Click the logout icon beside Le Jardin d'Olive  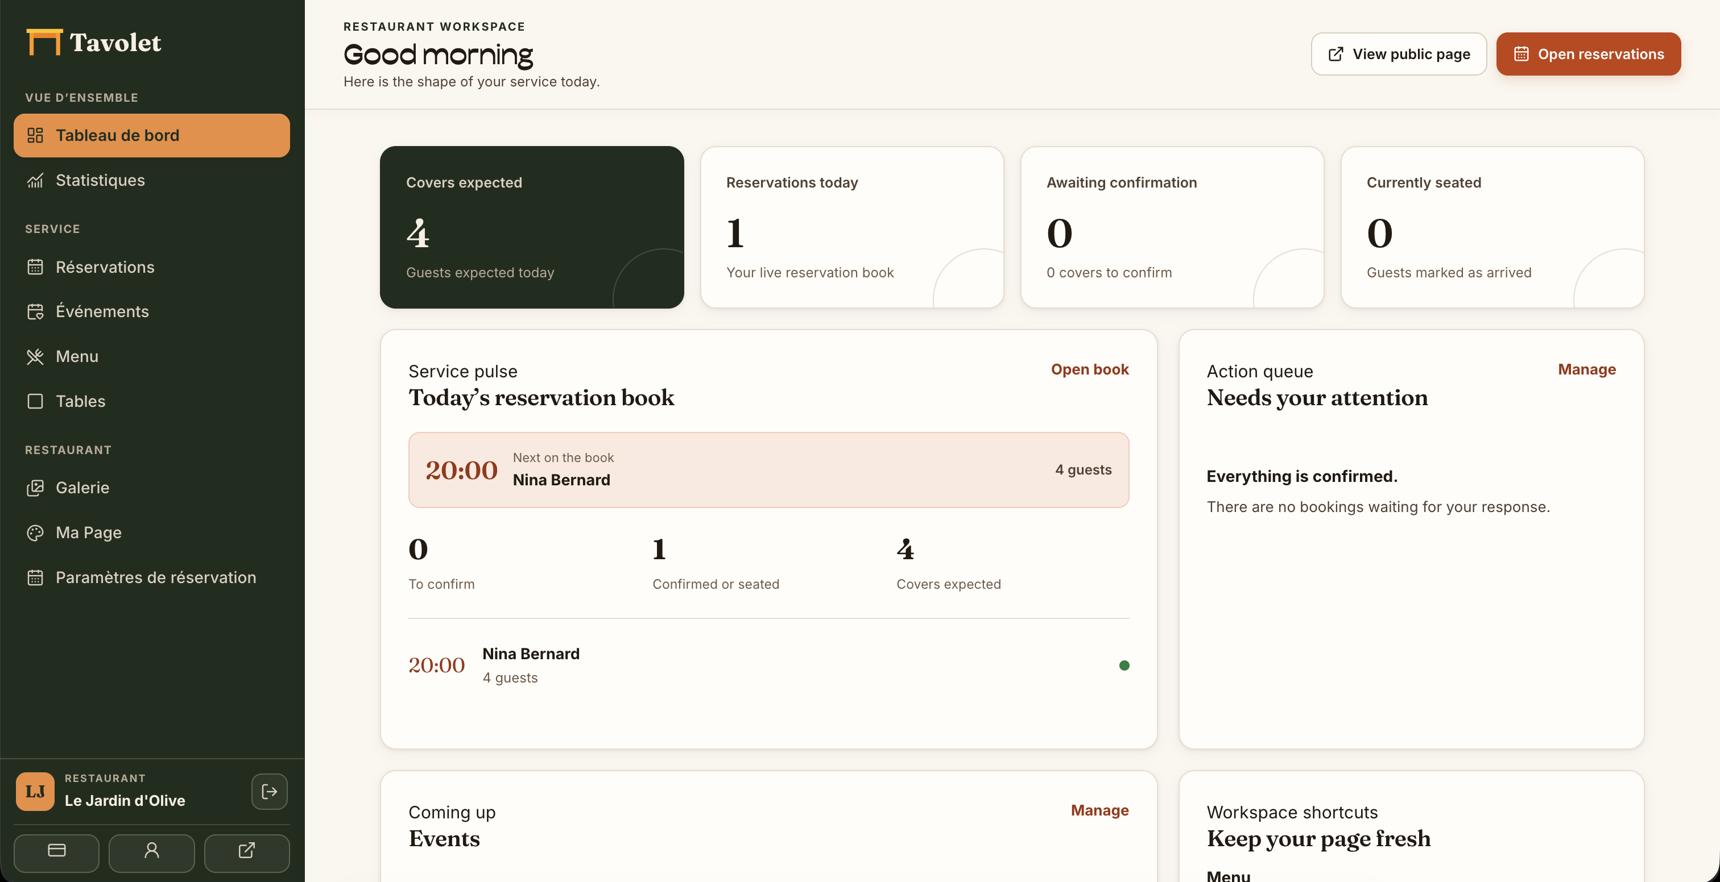(269, 791)
